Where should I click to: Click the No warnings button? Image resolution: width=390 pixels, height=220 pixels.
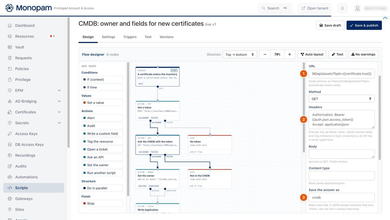[x=363, y=54]
